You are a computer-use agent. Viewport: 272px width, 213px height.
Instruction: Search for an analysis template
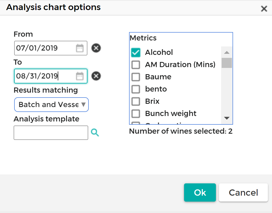pos(95,133)
